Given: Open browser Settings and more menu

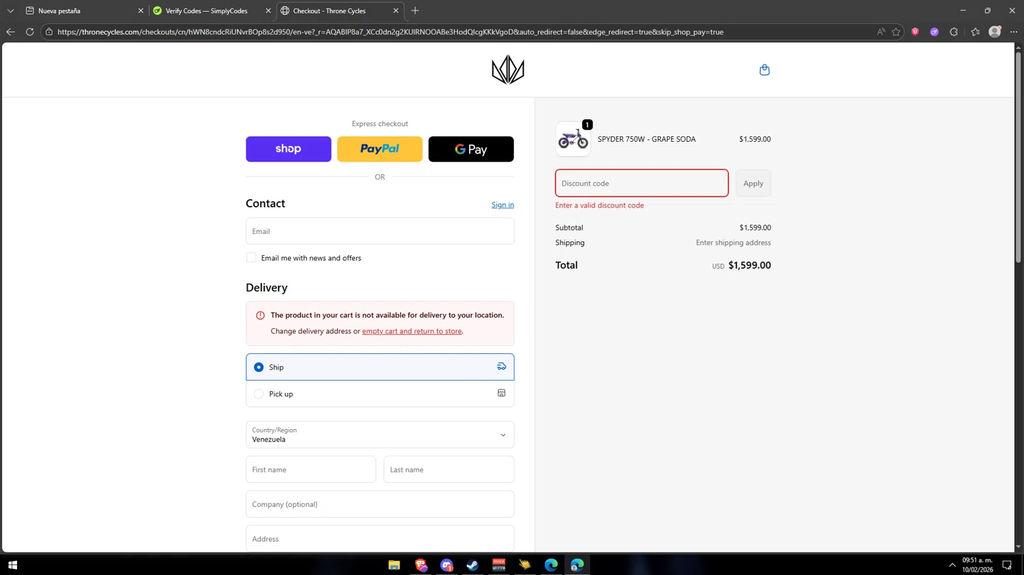Looking at the screenshot, I should pyautogui.click(x=1014, y=32).
